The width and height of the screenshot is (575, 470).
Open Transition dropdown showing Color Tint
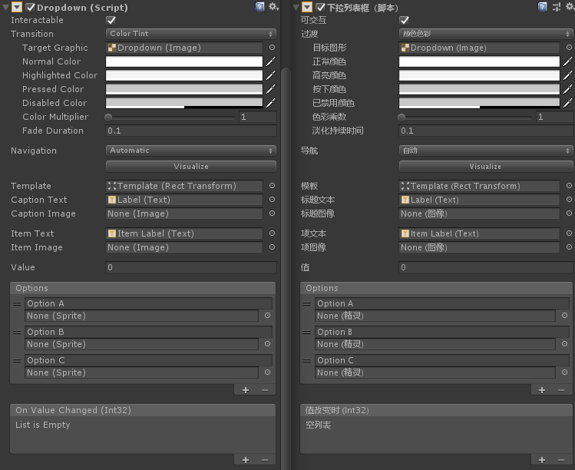(190, 34)
